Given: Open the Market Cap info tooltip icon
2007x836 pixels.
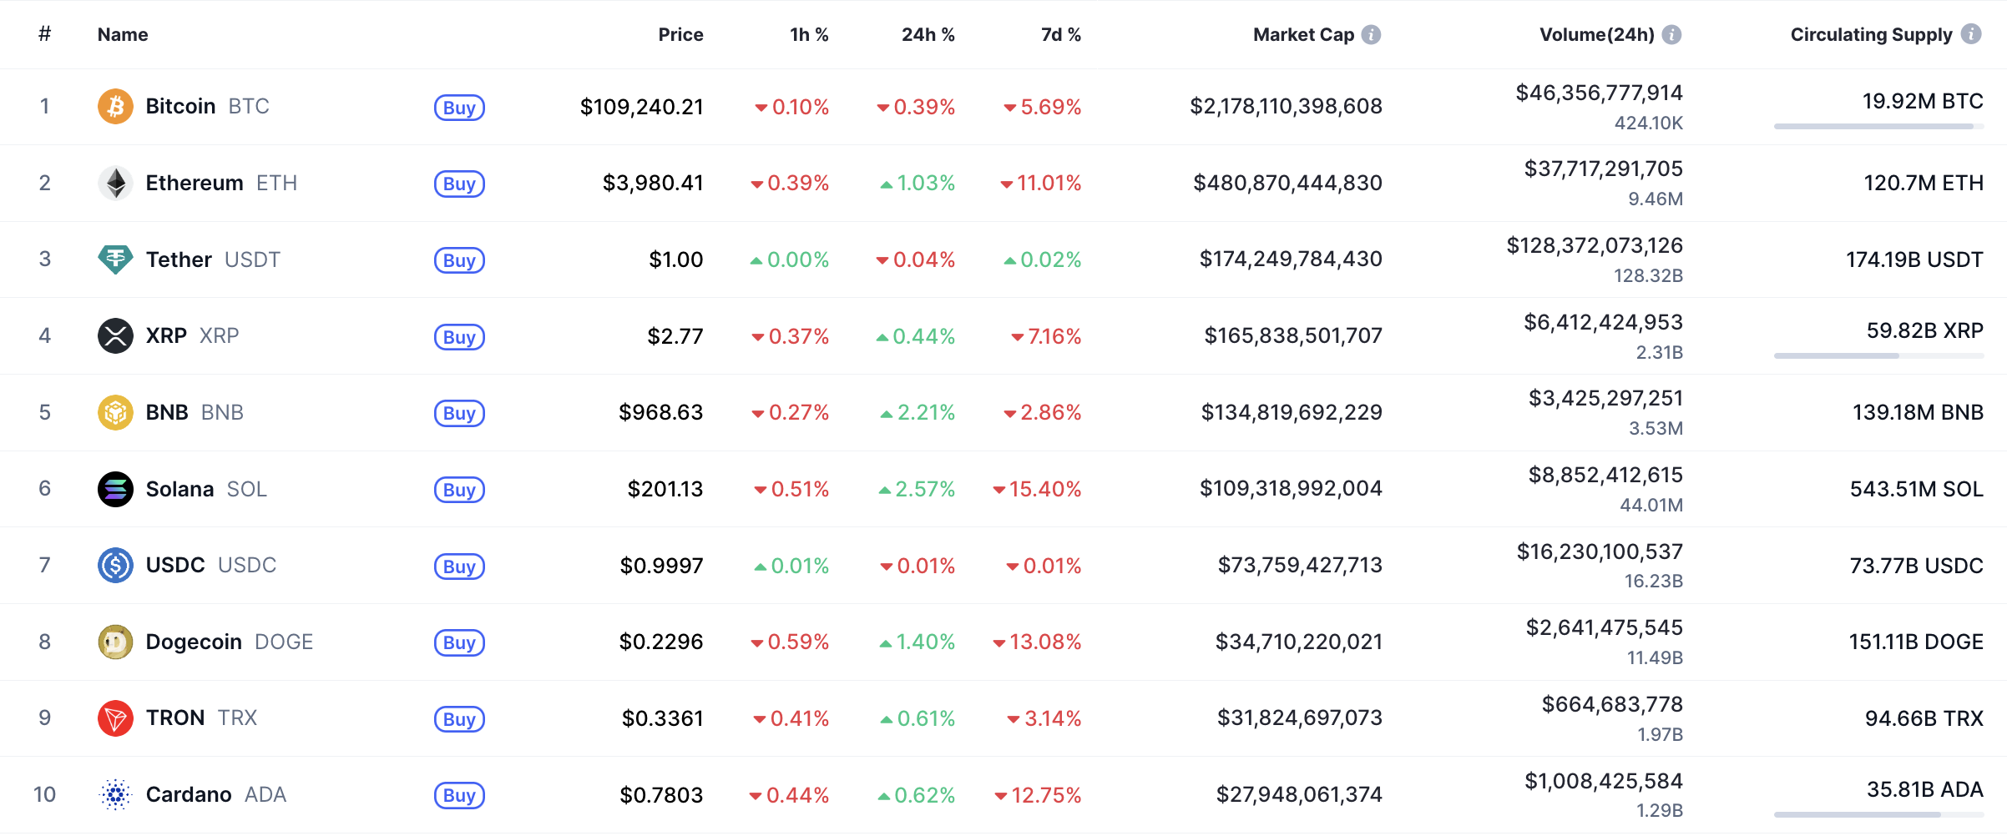Looking at the screenshot, I should pos(1371,35).
